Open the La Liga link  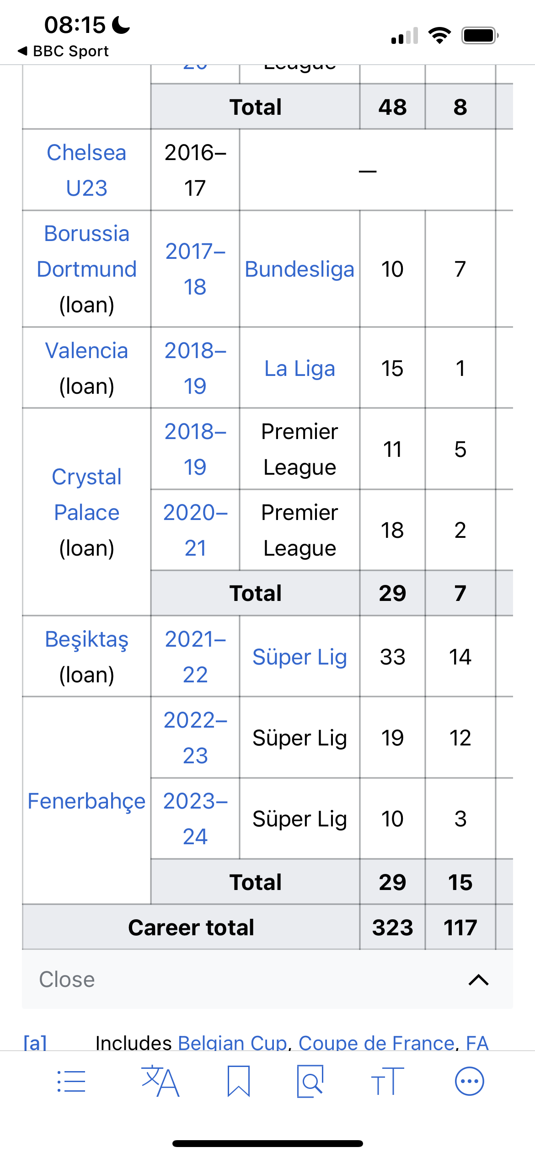tap(300, 368)
